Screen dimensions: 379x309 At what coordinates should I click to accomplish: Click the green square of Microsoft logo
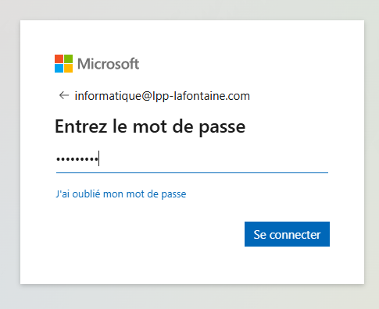pyautogui.click(x=68, y=59)
